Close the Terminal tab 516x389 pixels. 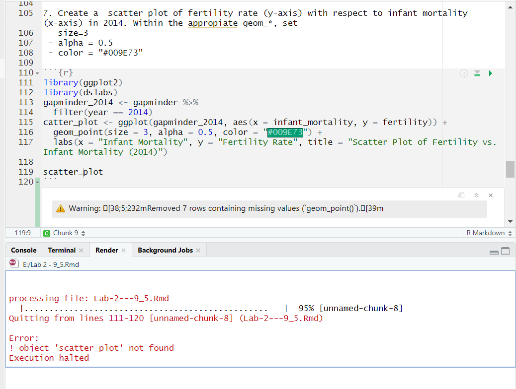click(81, 251)
